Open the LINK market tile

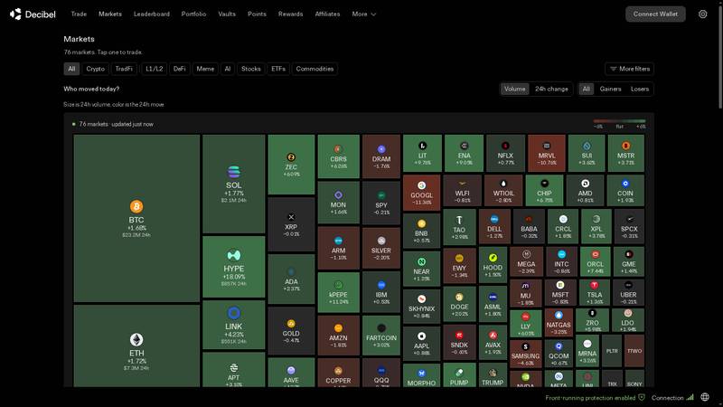(x=234, y=325)
